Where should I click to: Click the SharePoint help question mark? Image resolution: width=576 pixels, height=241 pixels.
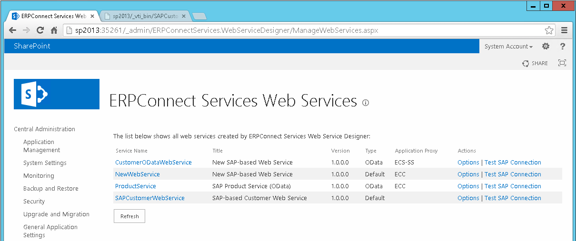(562, 46)
